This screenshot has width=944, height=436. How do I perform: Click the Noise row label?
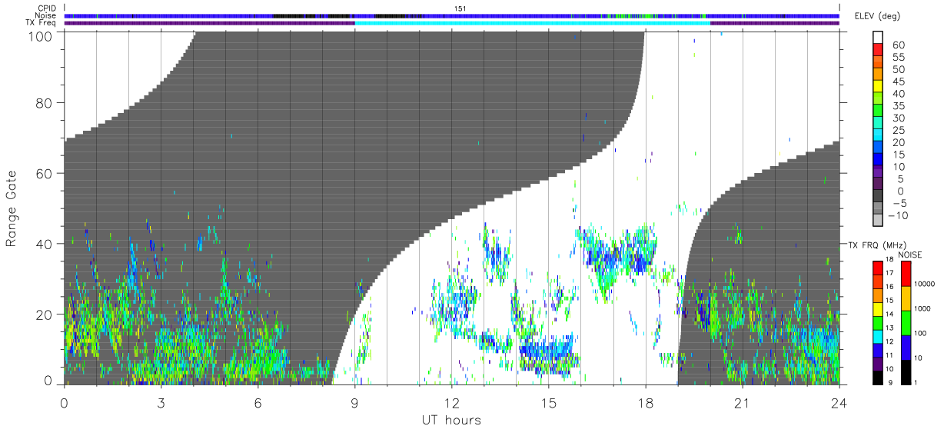[45, 15]
